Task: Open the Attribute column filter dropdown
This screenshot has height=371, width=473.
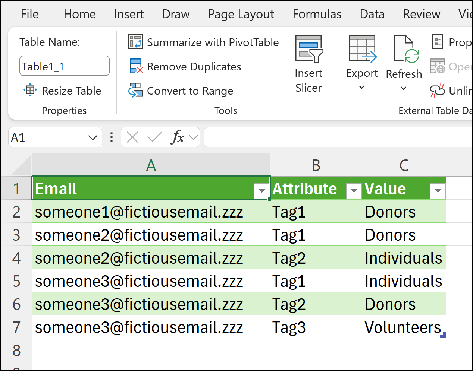Action: pos(353,190)
